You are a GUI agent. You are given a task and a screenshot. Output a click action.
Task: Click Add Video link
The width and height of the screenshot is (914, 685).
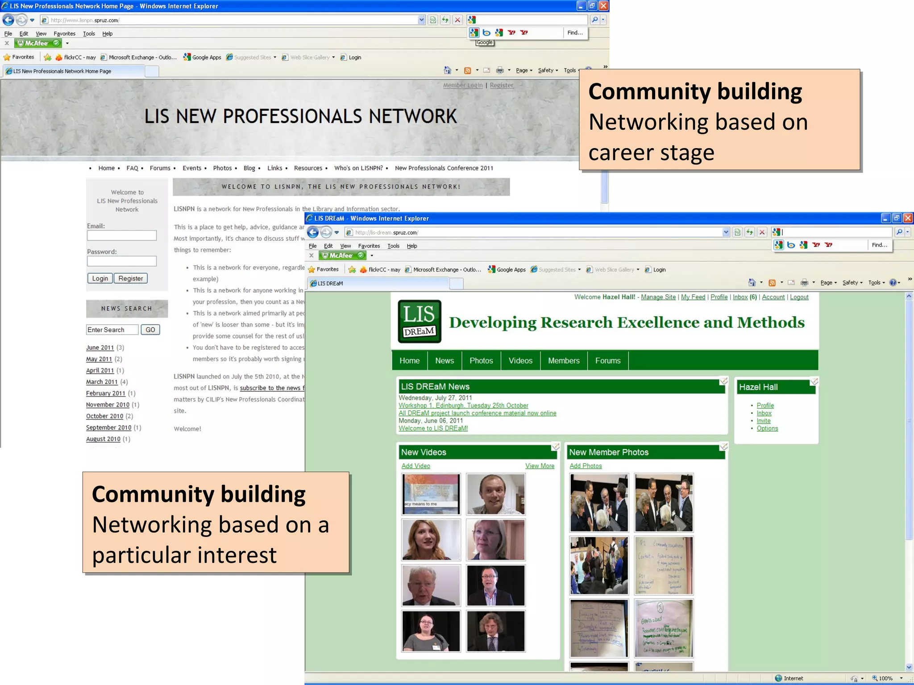tap(415, 466)
